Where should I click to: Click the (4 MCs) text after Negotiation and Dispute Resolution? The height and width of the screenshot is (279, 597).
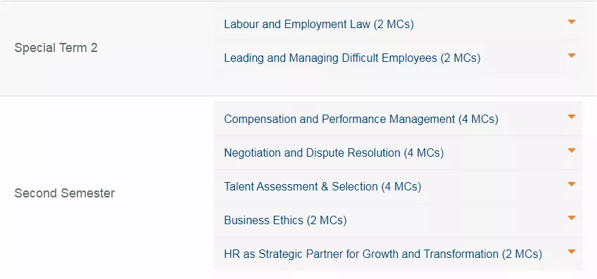(424, 153)
